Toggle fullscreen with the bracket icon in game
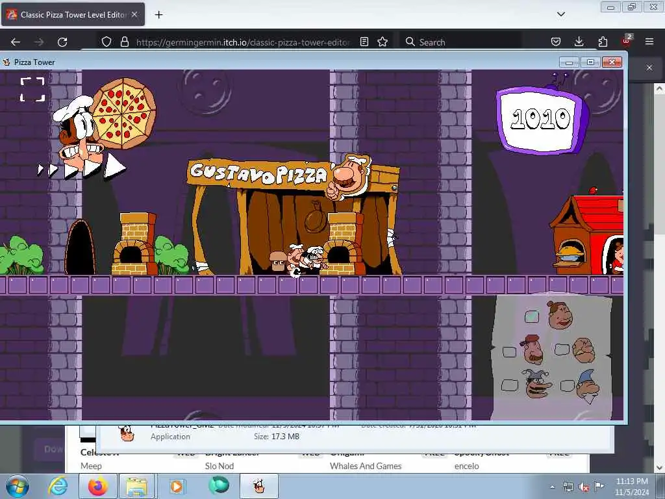The width and height of the screenshot is (665, 499). tap(32, 90)
